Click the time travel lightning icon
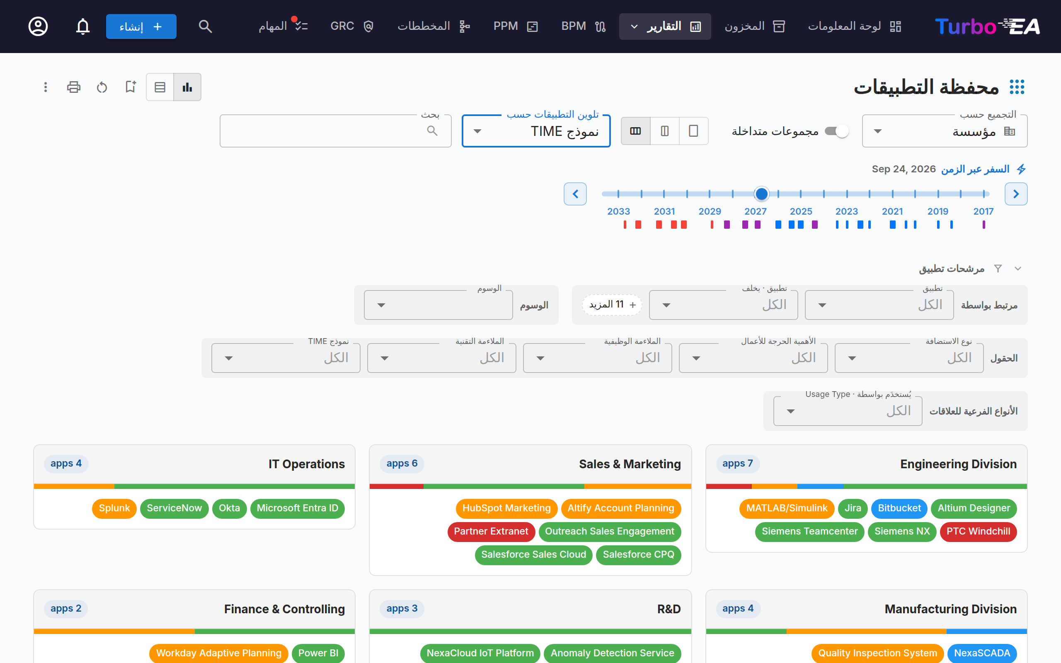Image resolution: width=1061 pixels, height=663 pixels. tap(1022, 169)
